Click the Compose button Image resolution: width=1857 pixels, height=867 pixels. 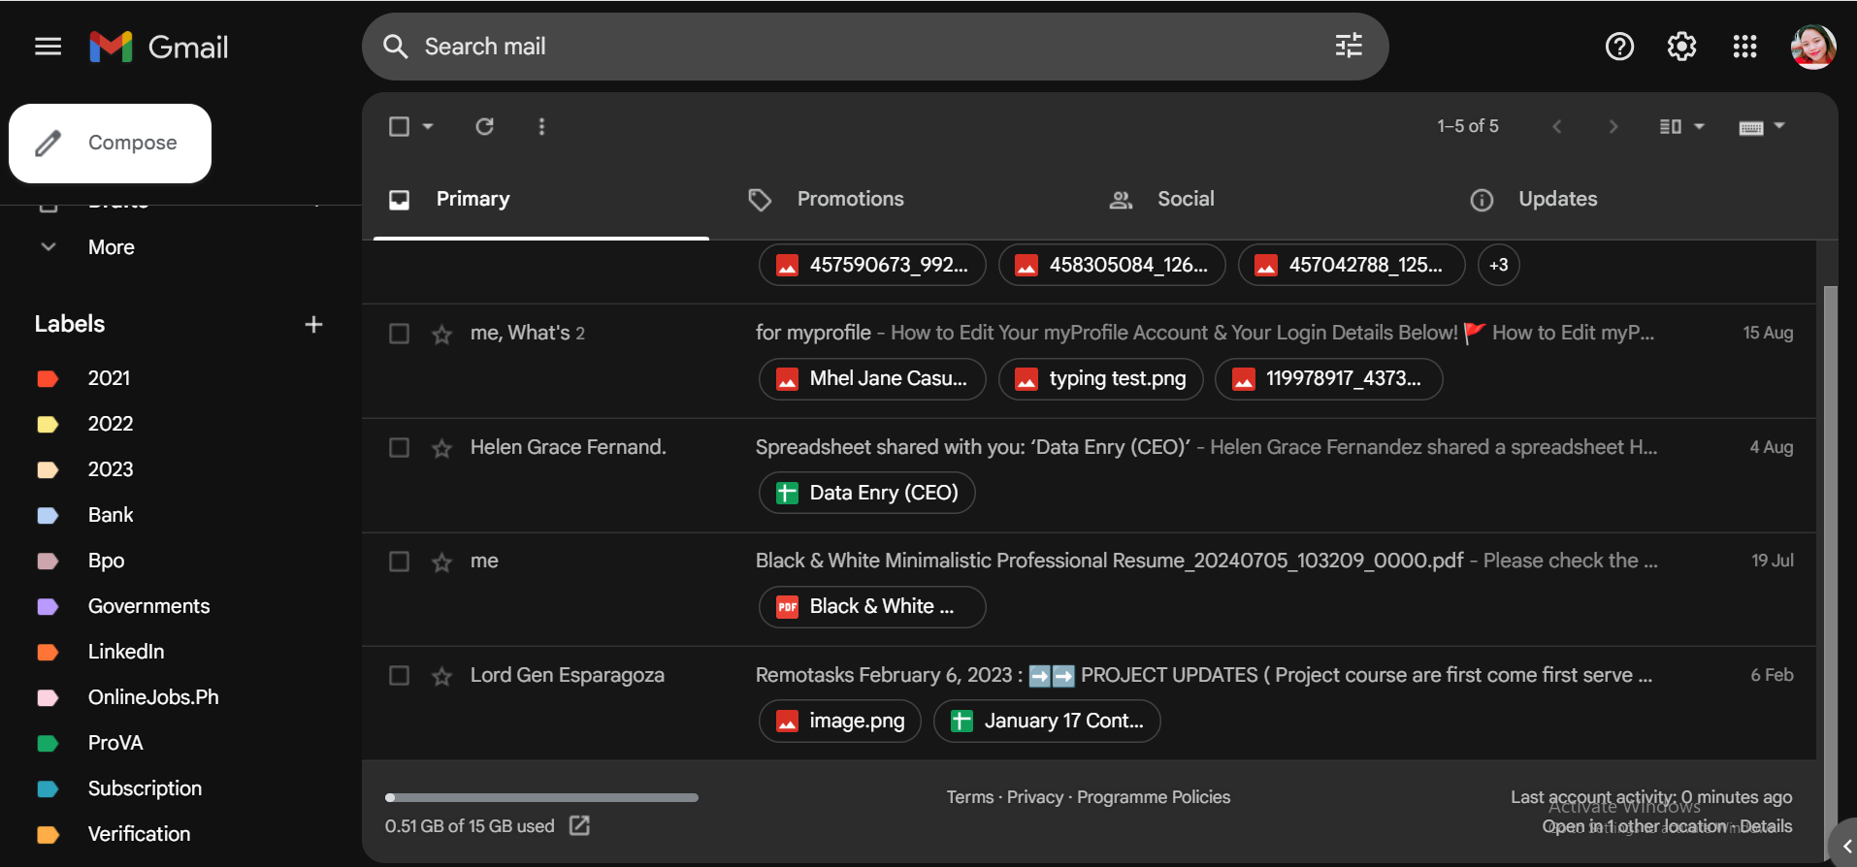[x=111, y=143]
